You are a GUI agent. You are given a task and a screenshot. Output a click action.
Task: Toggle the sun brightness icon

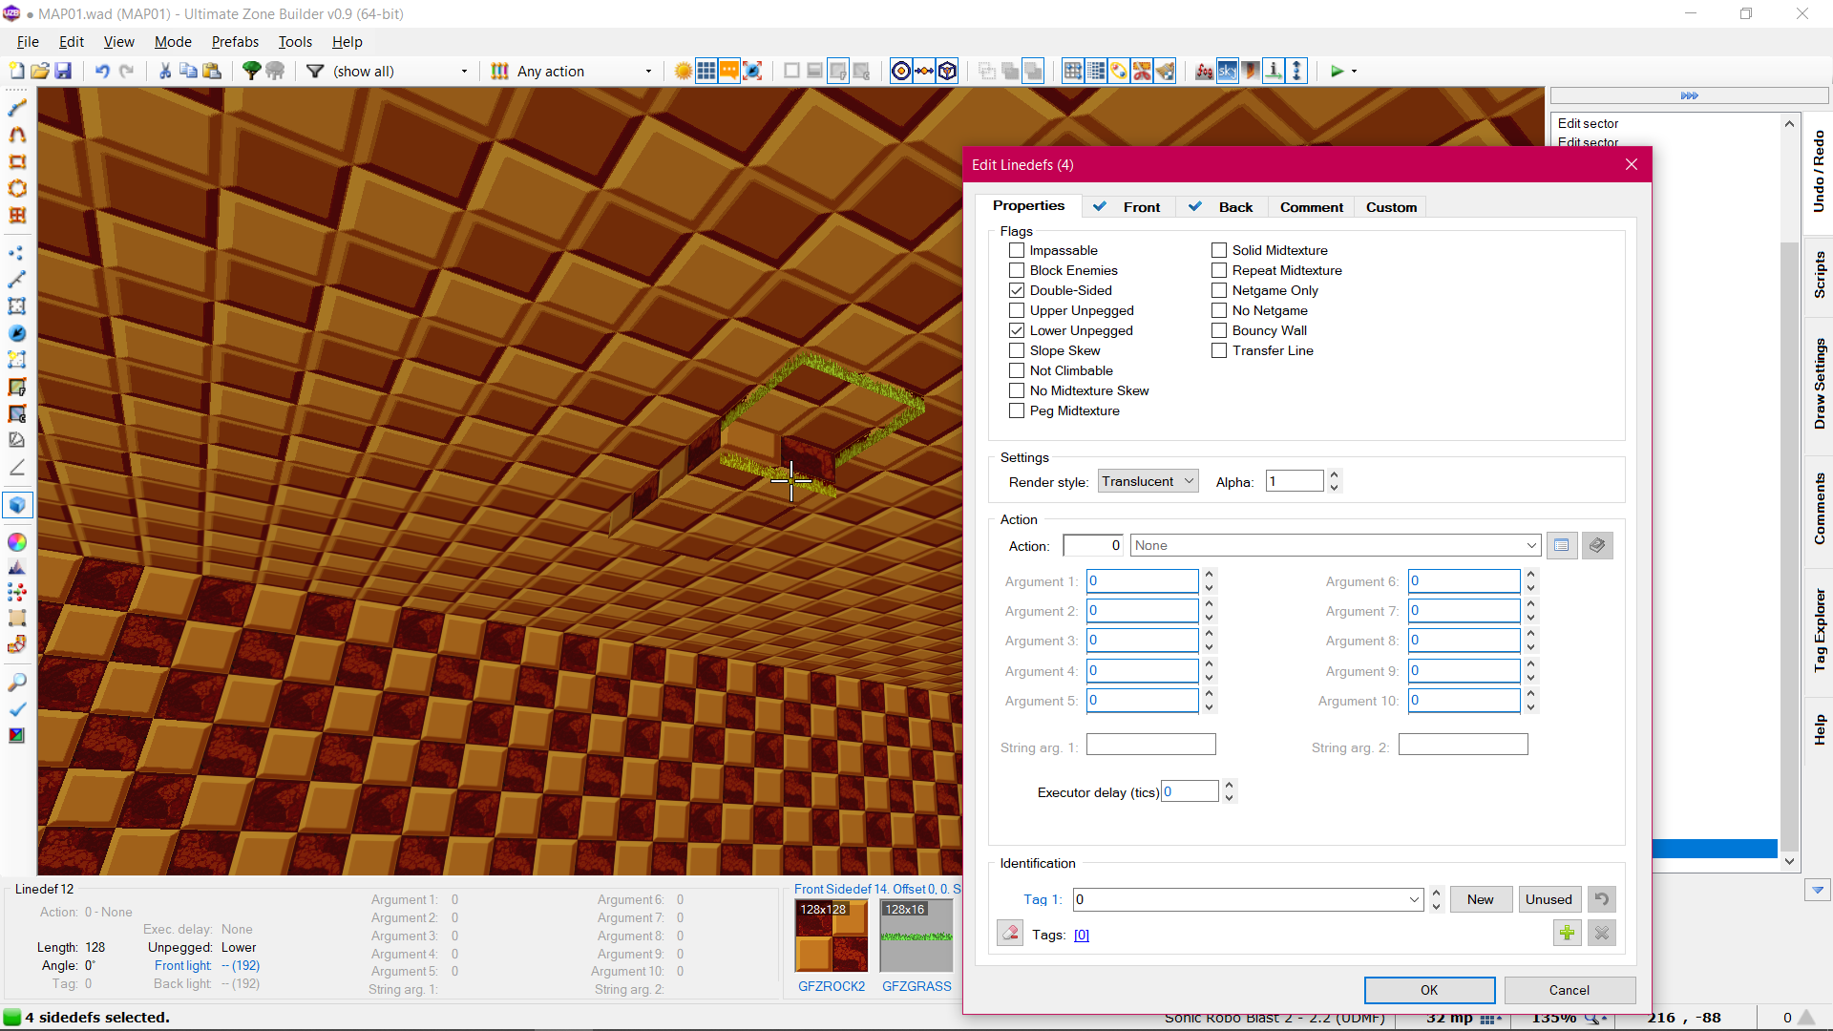coord(684,71)
